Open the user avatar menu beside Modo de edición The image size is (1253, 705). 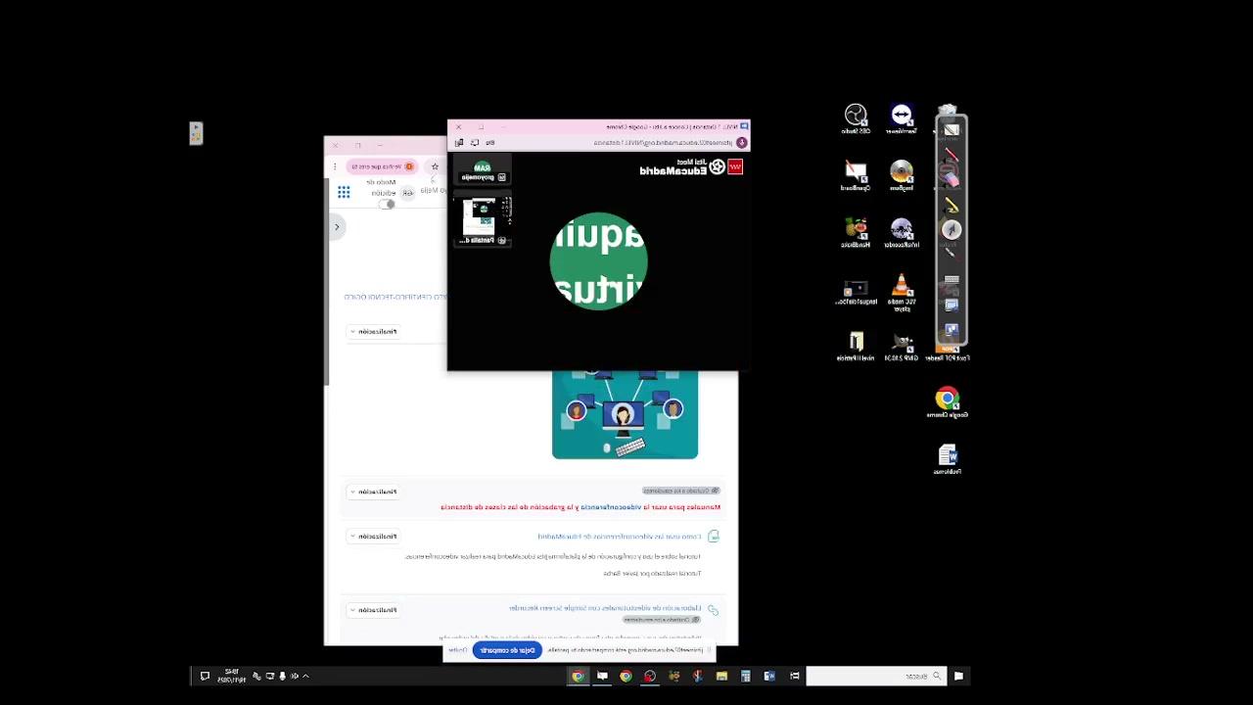409,192
